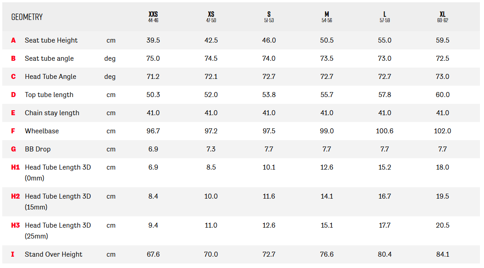This screenshot has width=484, height=268.
Task: Select the XS 47-50 size header
Action: [211, 17]
